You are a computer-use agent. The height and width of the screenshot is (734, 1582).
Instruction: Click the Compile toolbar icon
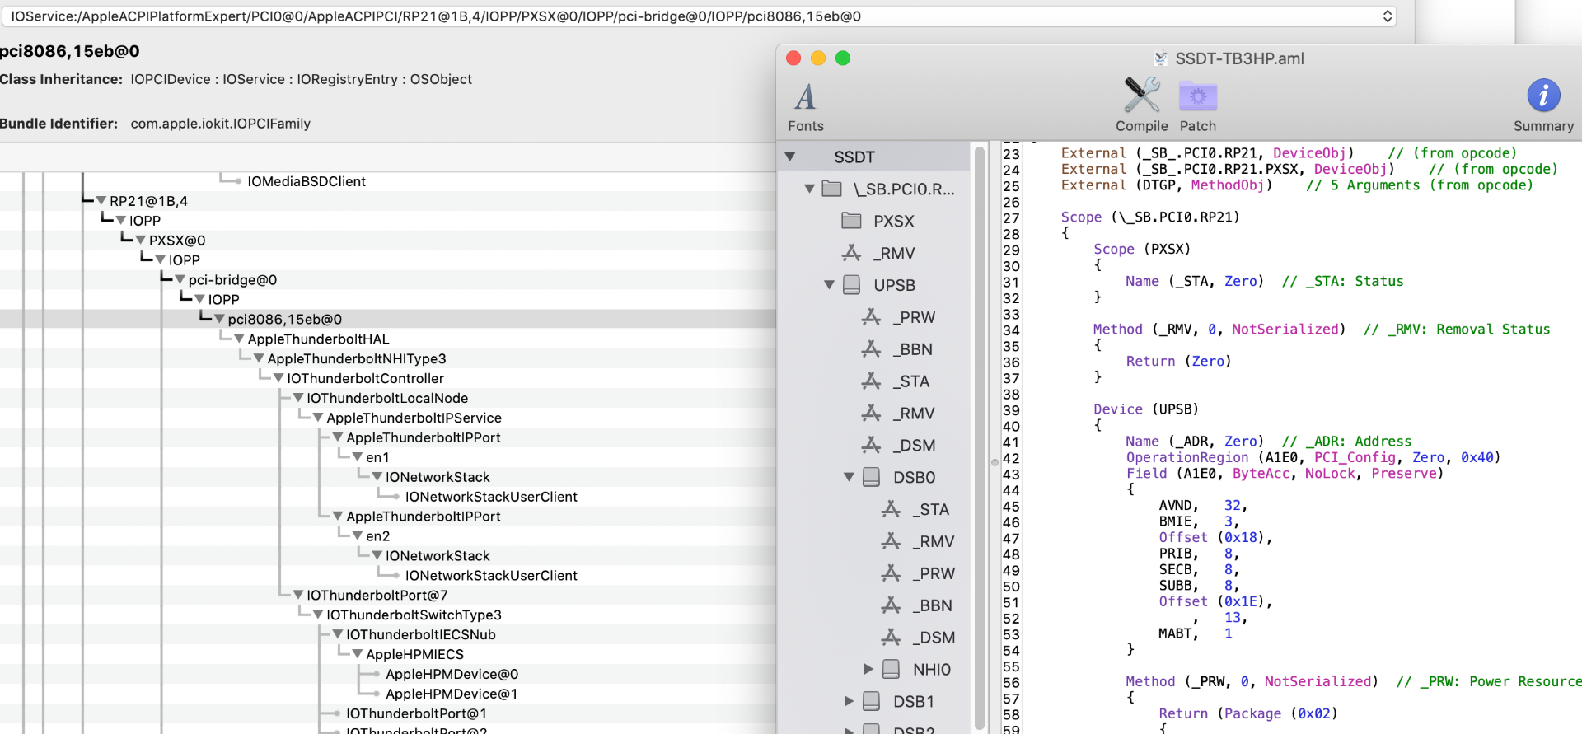[x=1141, y=104]
